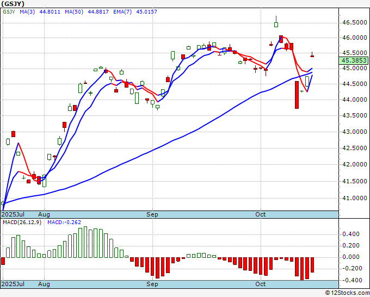Click the Oct label on MACD axis
Screen dimensions: 370x297
tap(261, 284)
